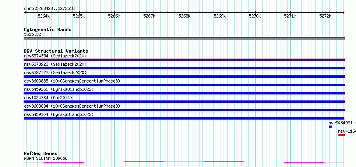Screen dimensions: 356x167
Task: Open nsv1024784 (Coe2014) variant label
Action: [x=48, y=98]
